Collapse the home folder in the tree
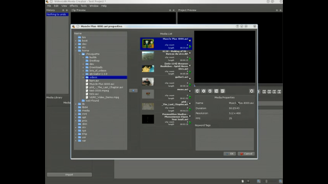This screenshot has width=328, height=184. (x=76, y=51)
